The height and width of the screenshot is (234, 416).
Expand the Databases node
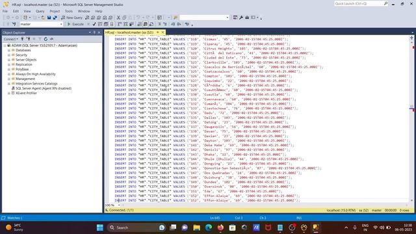point(9,50)
